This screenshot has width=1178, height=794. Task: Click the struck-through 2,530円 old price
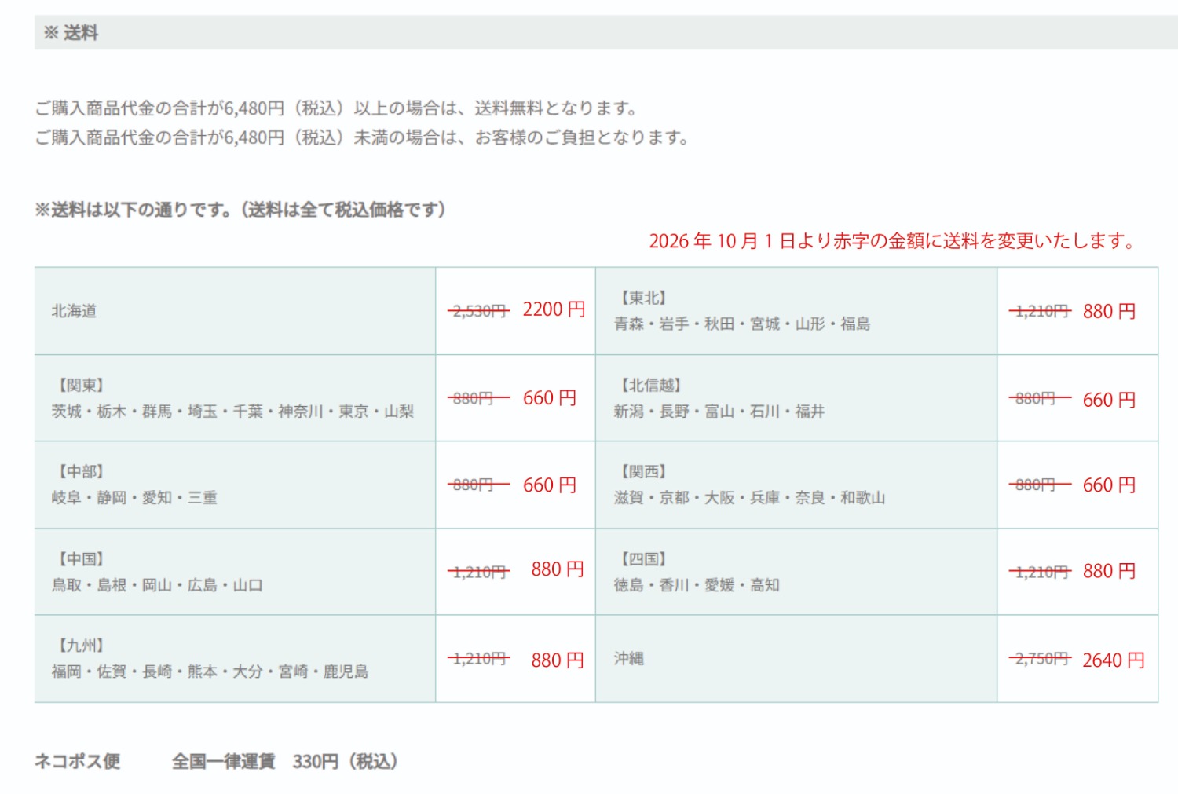tap(479, 312)
